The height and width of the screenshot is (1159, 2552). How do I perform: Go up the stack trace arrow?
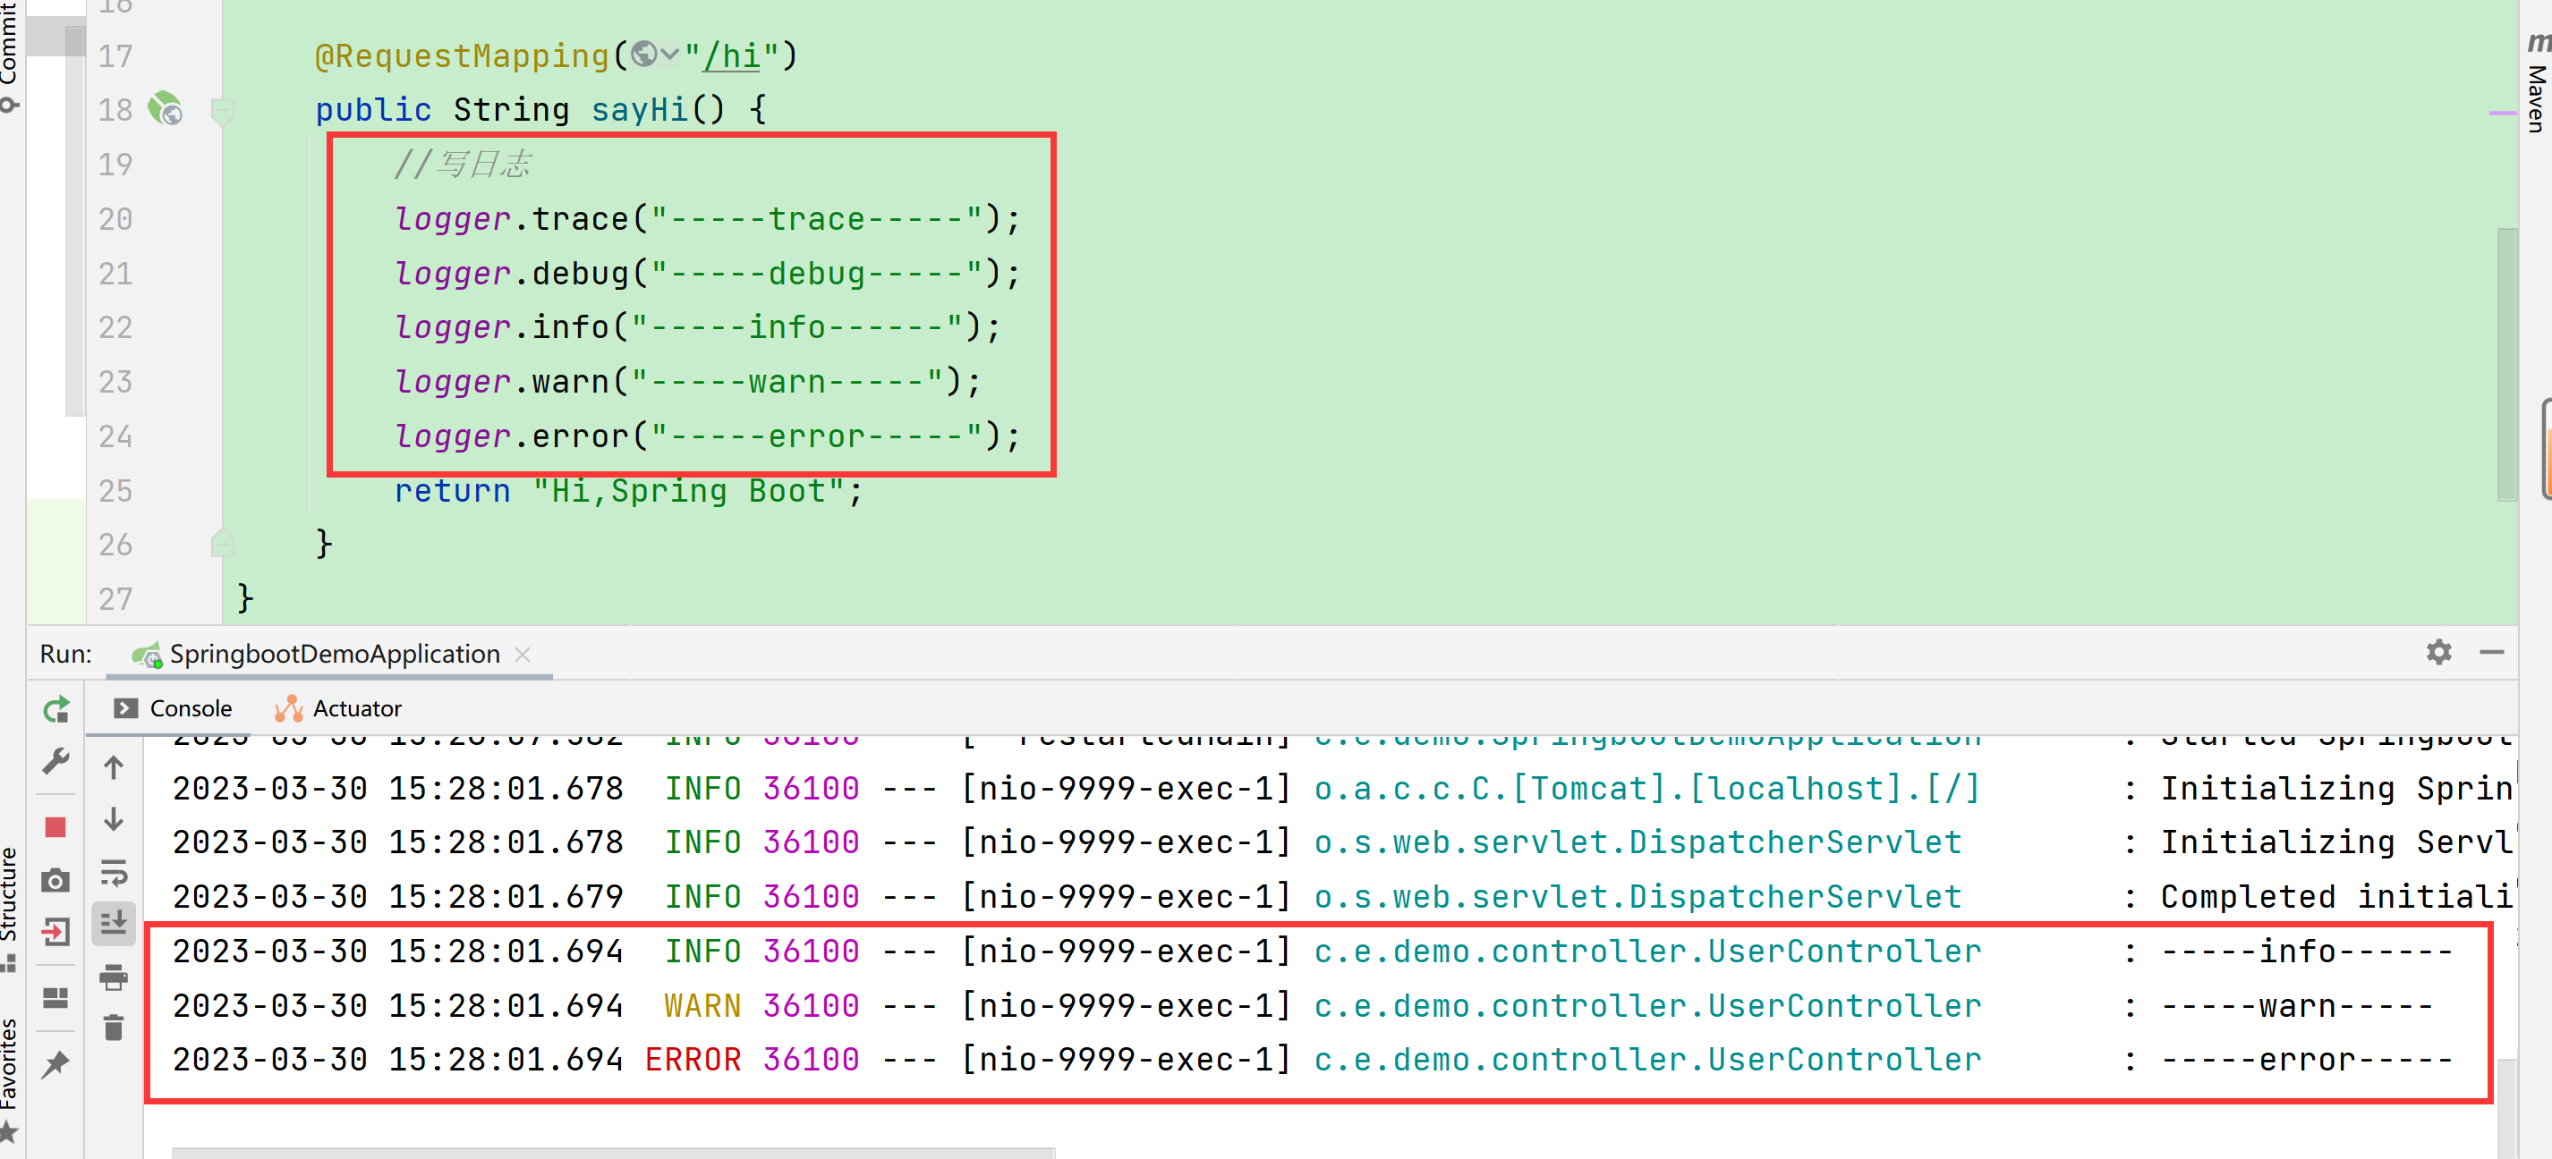pos(114,767)
